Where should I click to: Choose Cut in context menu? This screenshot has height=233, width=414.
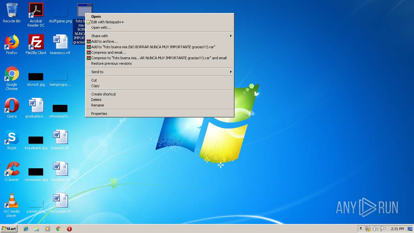point(159,80)
